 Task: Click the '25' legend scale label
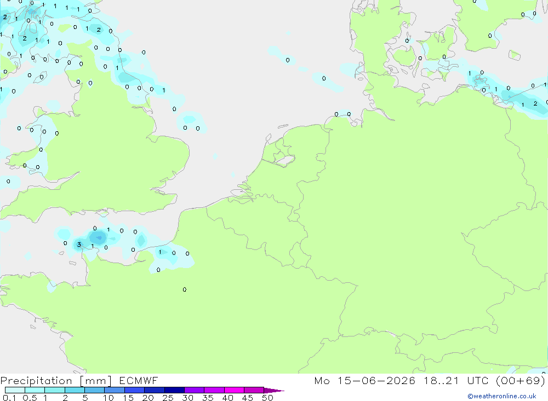168,398
